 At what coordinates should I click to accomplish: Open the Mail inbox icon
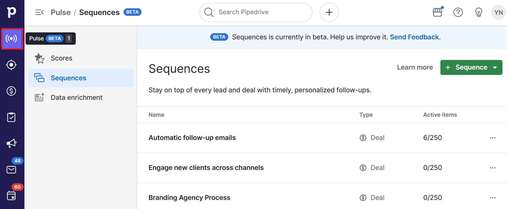tap(11, 170)
